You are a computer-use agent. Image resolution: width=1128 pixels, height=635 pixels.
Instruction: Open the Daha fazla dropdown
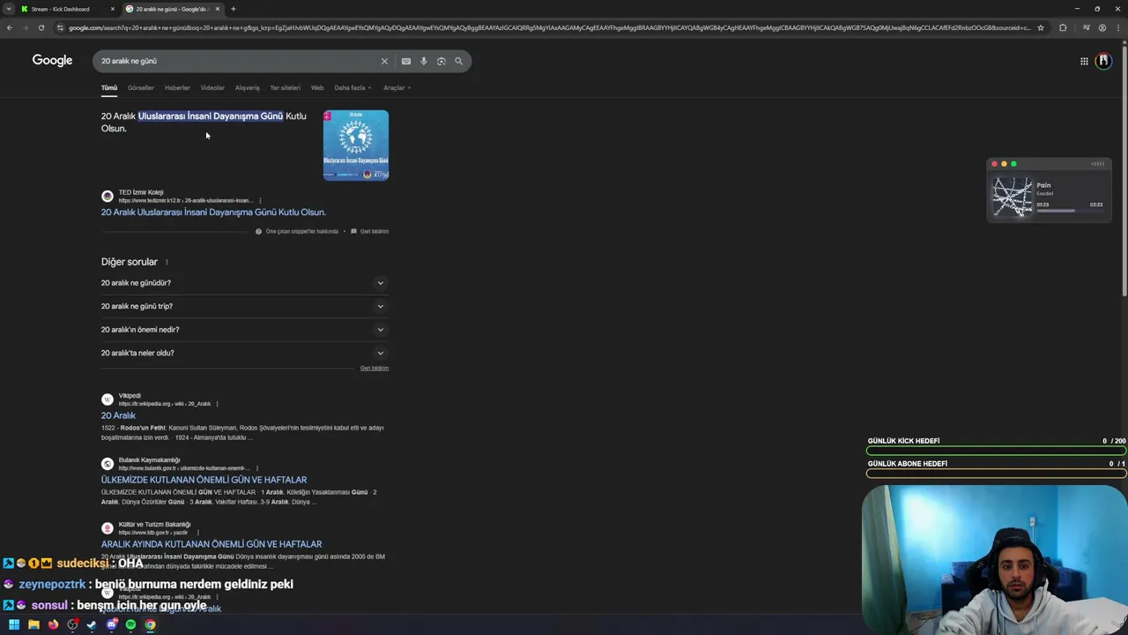(x=352, y=87)
